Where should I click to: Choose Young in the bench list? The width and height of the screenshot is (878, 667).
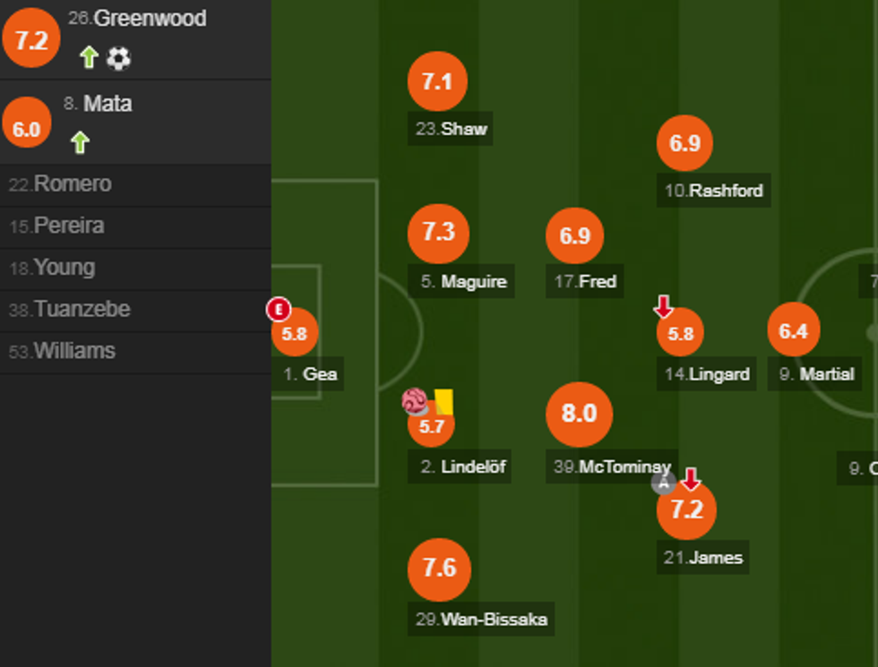(64, 268)
